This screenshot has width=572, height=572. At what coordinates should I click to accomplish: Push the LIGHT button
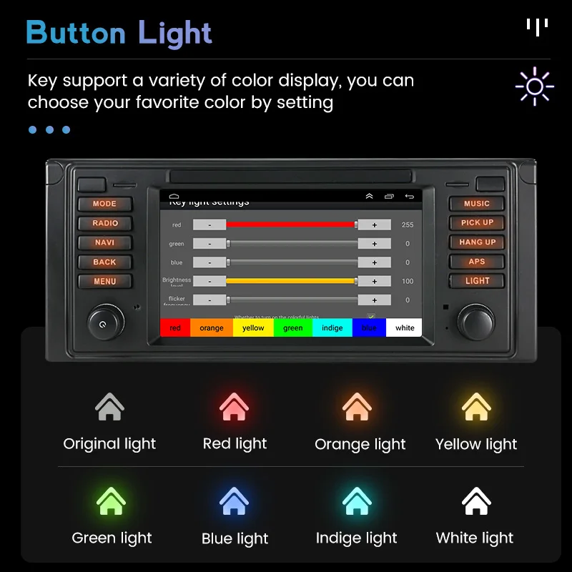click(477, 281)
